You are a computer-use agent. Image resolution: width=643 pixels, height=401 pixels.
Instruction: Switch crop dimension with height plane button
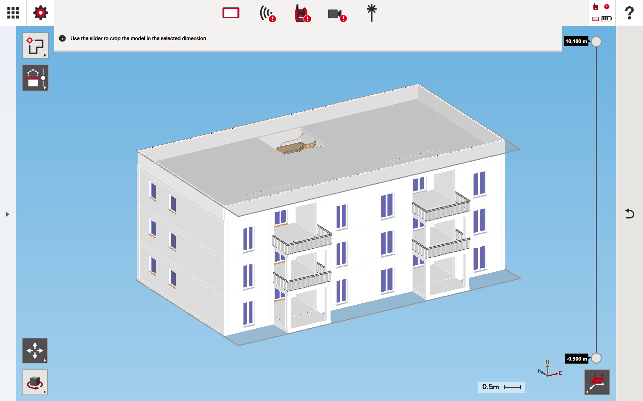[x=597, y=382]
